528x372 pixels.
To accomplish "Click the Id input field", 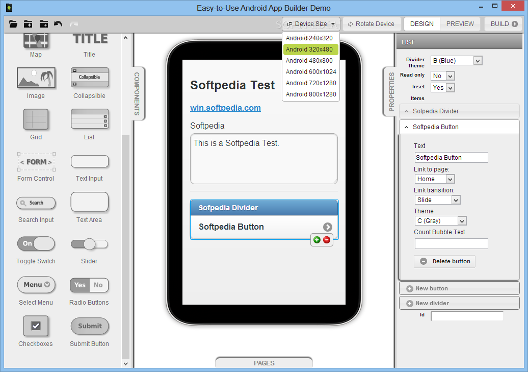I will [467, 316].
